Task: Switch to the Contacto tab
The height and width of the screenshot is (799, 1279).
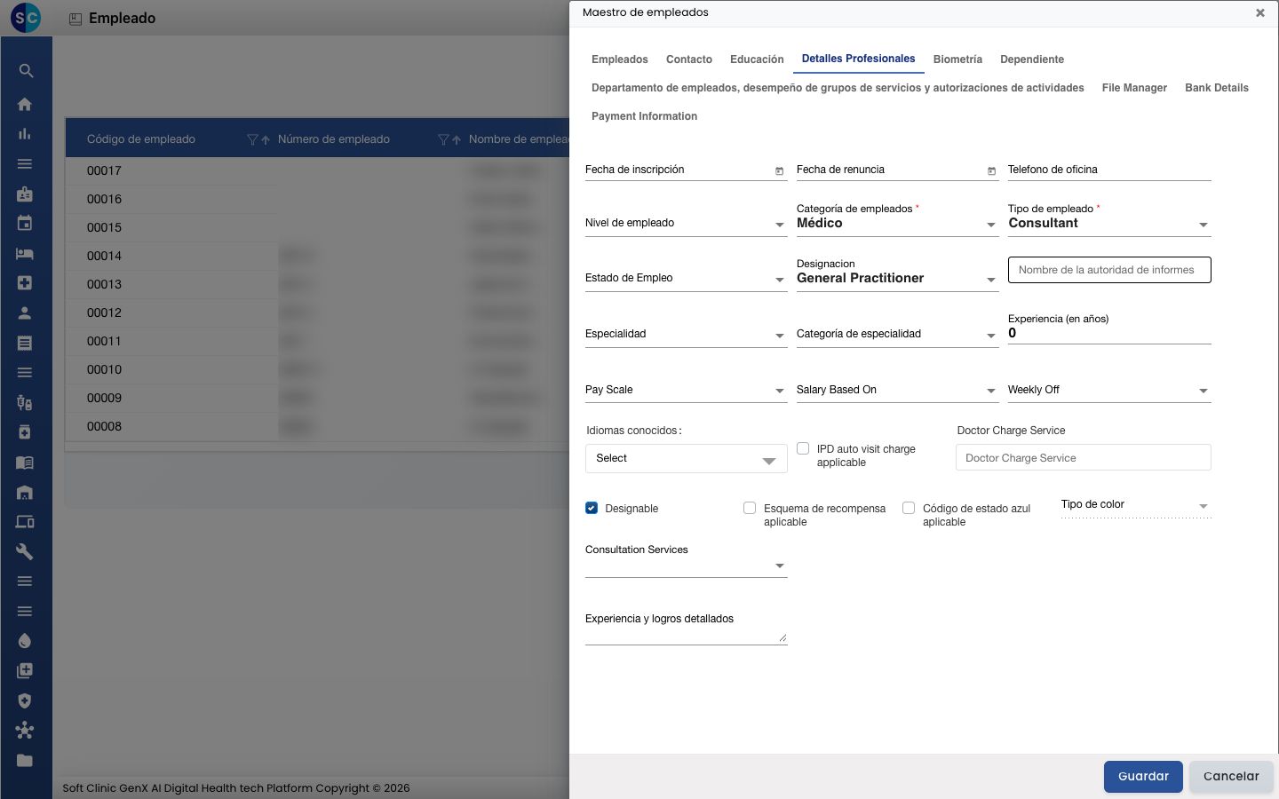Action: [x=689, y=59]
